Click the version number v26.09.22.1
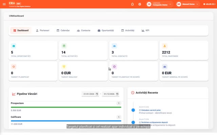Screen dimensions: 217x135 click(210, 4)
